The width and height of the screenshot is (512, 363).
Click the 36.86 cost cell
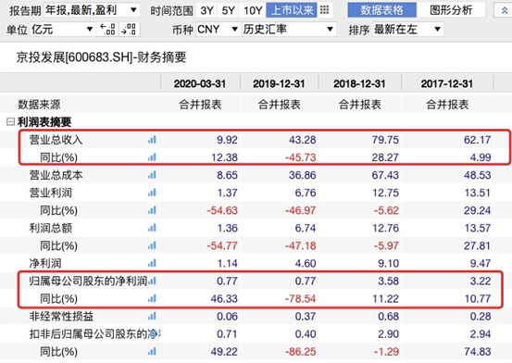pos(303,175)
